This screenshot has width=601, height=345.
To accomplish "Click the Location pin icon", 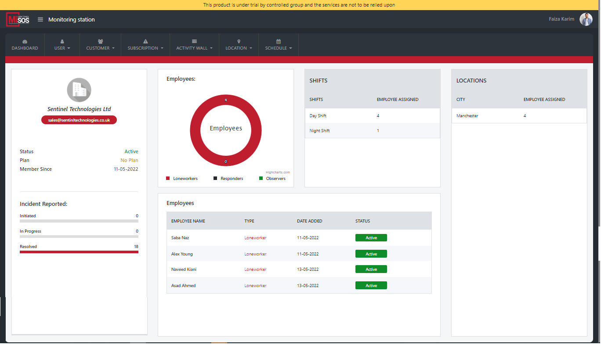I will pos(239,41).
